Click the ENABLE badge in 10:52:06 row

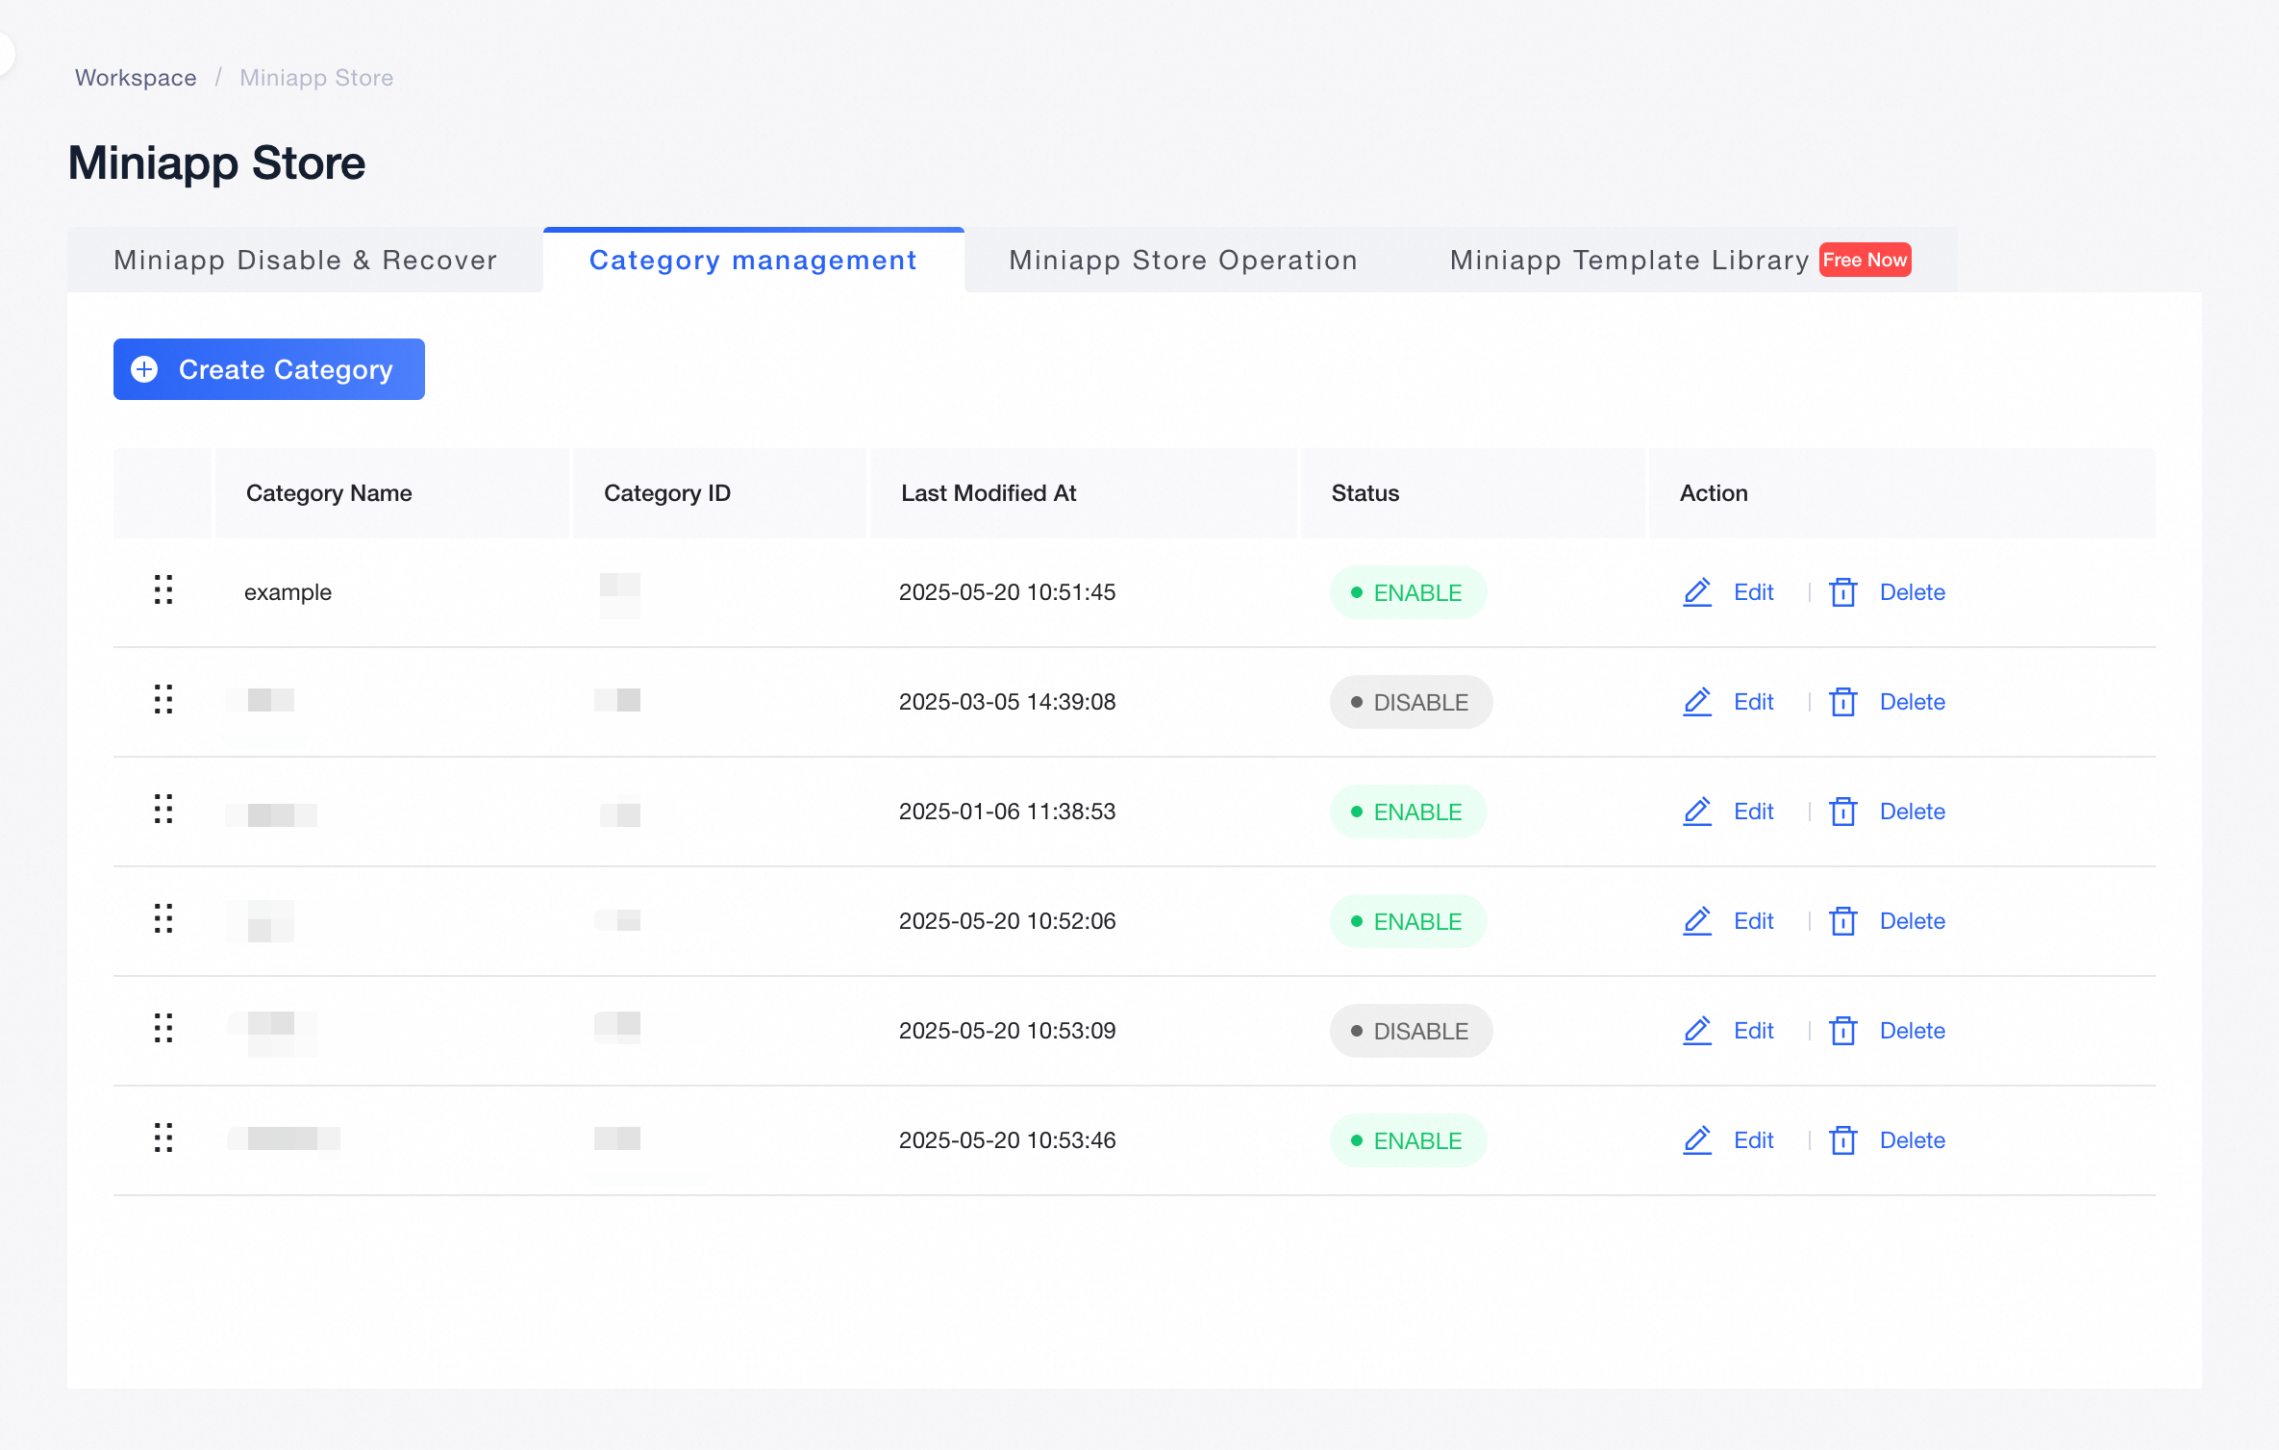point(1408,921)
